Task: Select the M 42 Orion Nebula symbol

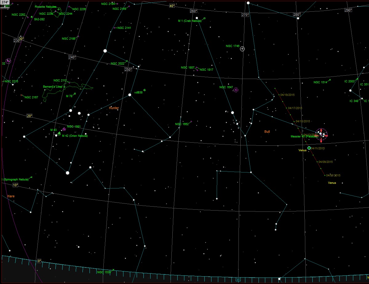Action: (x=59, y=133)
